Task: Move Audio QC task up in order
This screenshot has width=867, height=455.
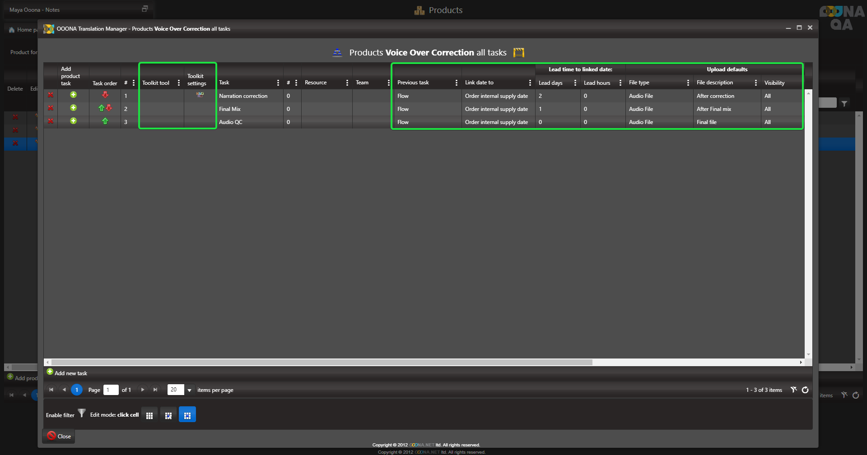Action: pos(105,121)
